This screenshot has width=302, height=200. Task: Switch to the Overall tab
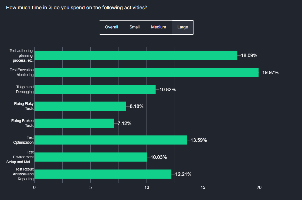(x=111, y=27)
